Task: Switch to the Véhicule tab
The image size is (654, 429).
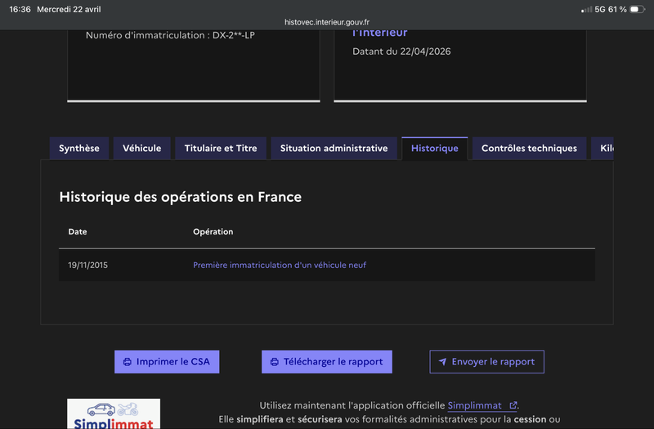Action: pyautogui.click(x=141, y=149)
